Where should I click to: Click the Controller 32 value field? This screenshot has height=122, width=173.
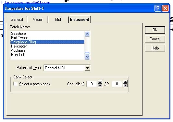click(x=117, y=84)
